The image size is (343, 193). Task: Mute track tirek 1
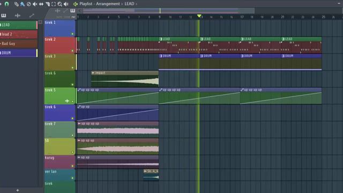coord(72,34)
